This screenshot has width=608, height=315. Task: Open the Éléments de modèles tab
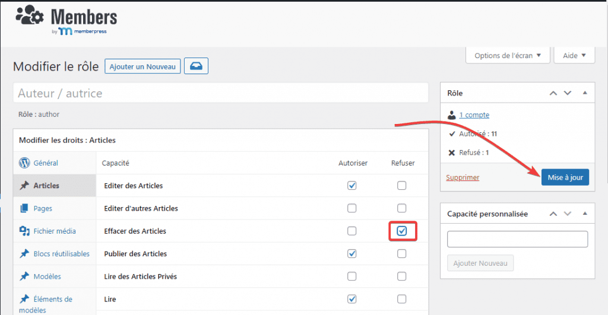click(x=55, y=302)
